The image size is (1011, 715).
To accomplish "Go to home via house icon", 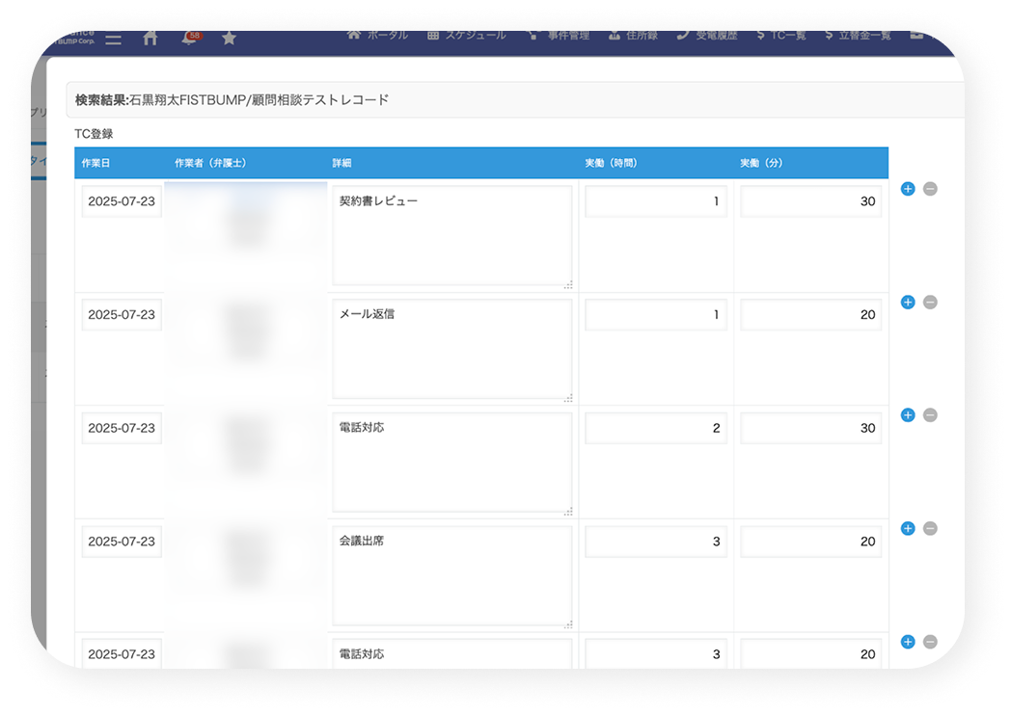I will (150, 38).
